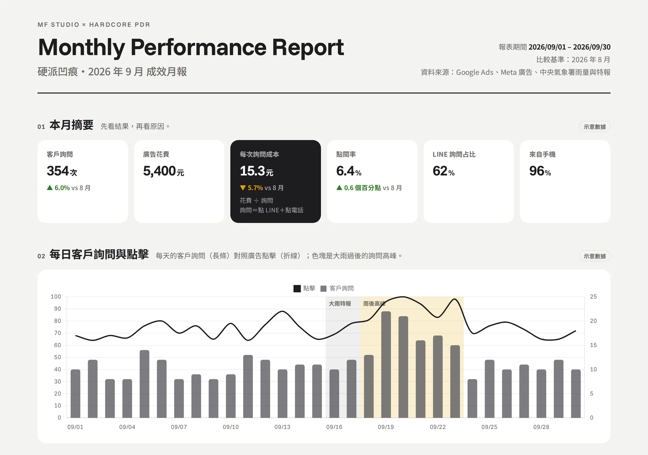Select the 廣告花費 5,400 元 card
The width and height of the screenshot is (648, 455).
(179, 181)
